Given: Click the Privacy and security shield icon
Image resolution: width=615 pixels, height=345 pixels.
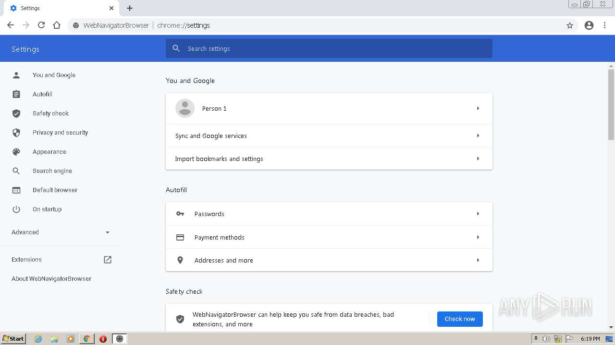Looking at the screenshot, I should (x=16, y=133).
